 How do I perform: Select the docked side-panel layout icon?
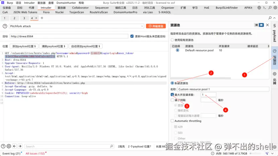[x=261, y=25]
